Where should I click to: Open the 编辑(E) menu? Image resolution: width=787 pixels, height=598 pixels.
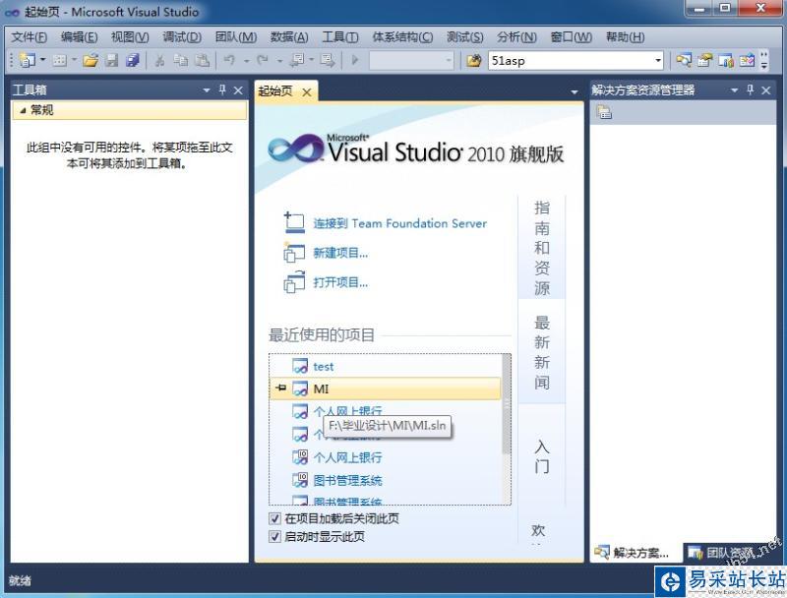pyautogui.click(x=80, y=37)
